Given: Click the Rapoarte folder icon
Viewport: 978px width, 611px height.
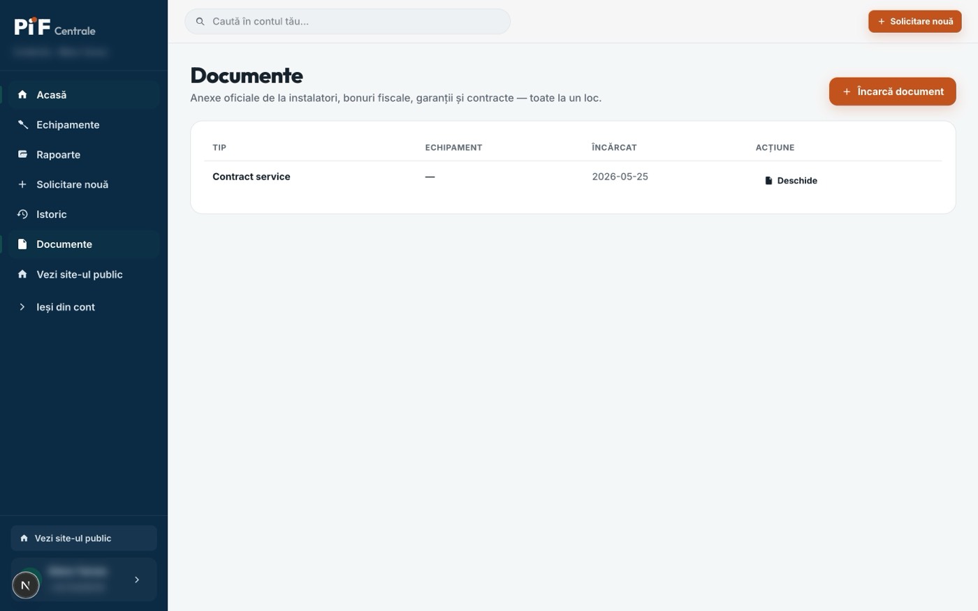Looking at the screenshot, I should pos(22,154).
